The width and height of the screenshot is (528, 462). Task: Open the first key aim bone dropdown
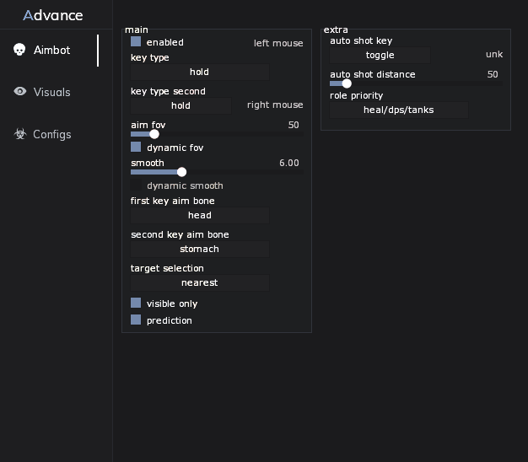point(200,215)
